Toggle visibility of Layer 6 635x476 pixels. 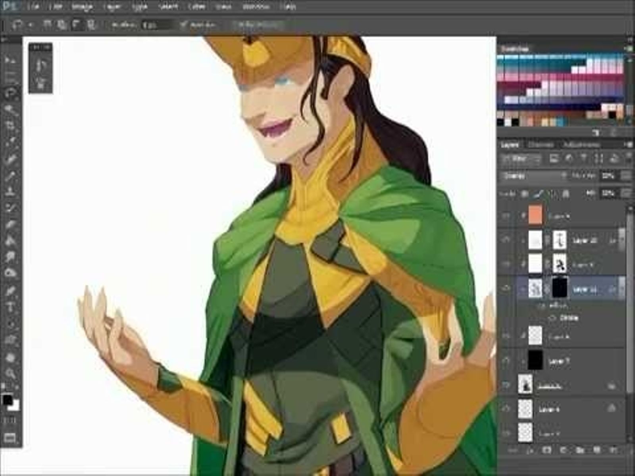[x=506, y=409]
